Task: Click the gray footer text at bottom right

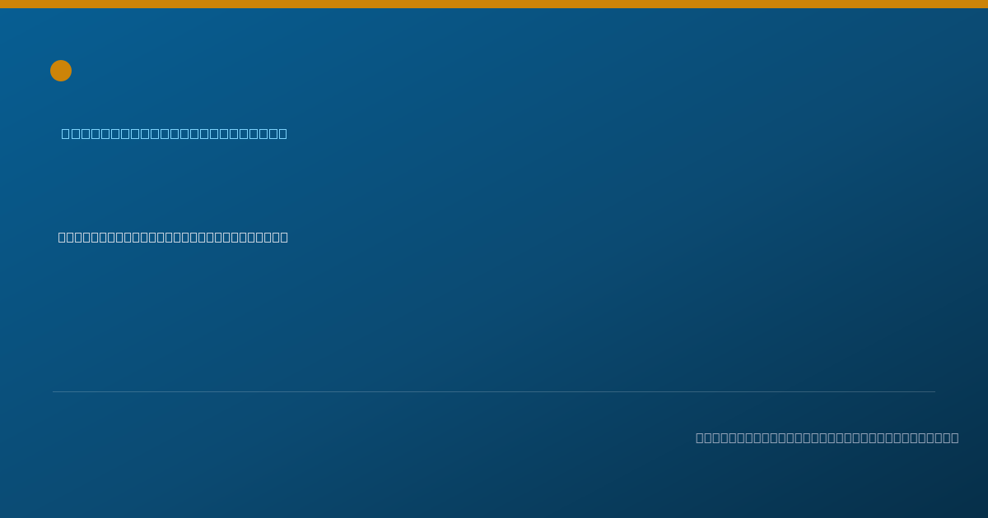Action: click(827, 437)
